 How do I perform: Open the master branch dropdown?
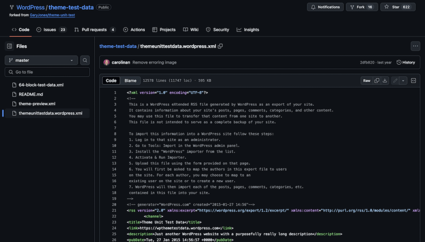click(x=41, y=60)
